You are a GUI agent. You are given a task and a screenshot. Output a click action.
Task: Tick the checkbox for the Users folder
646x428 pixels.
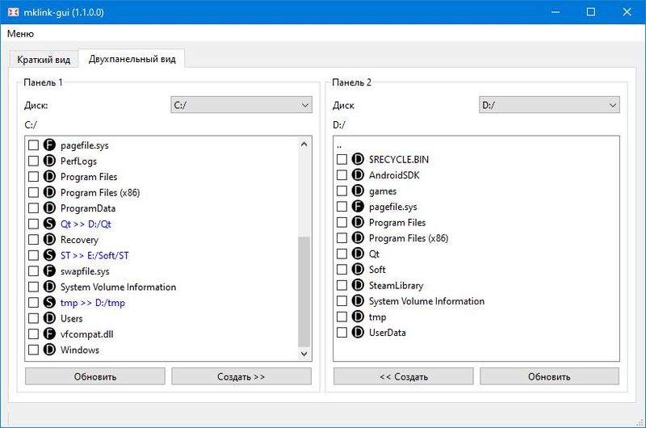point(33,318)
